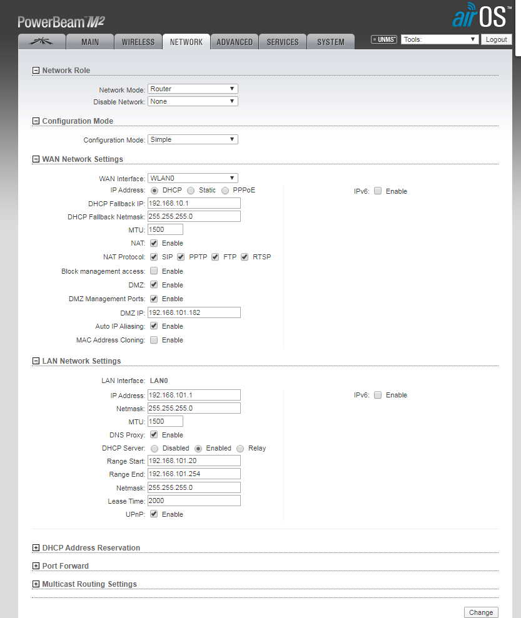
Task: Select the SYSTEM tab
Action: tap(330, 42)
